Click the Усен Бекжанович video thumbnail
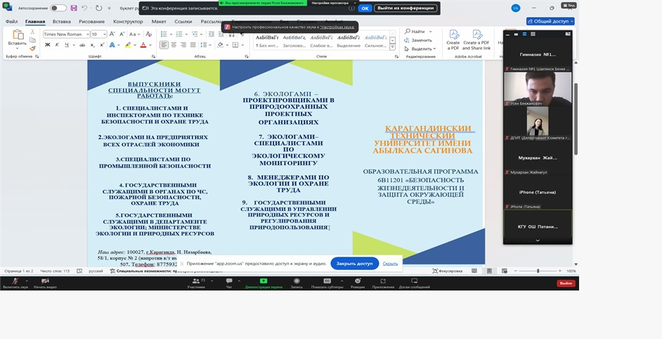This screenshot has width=662, height=339. [x=538, y=90]
